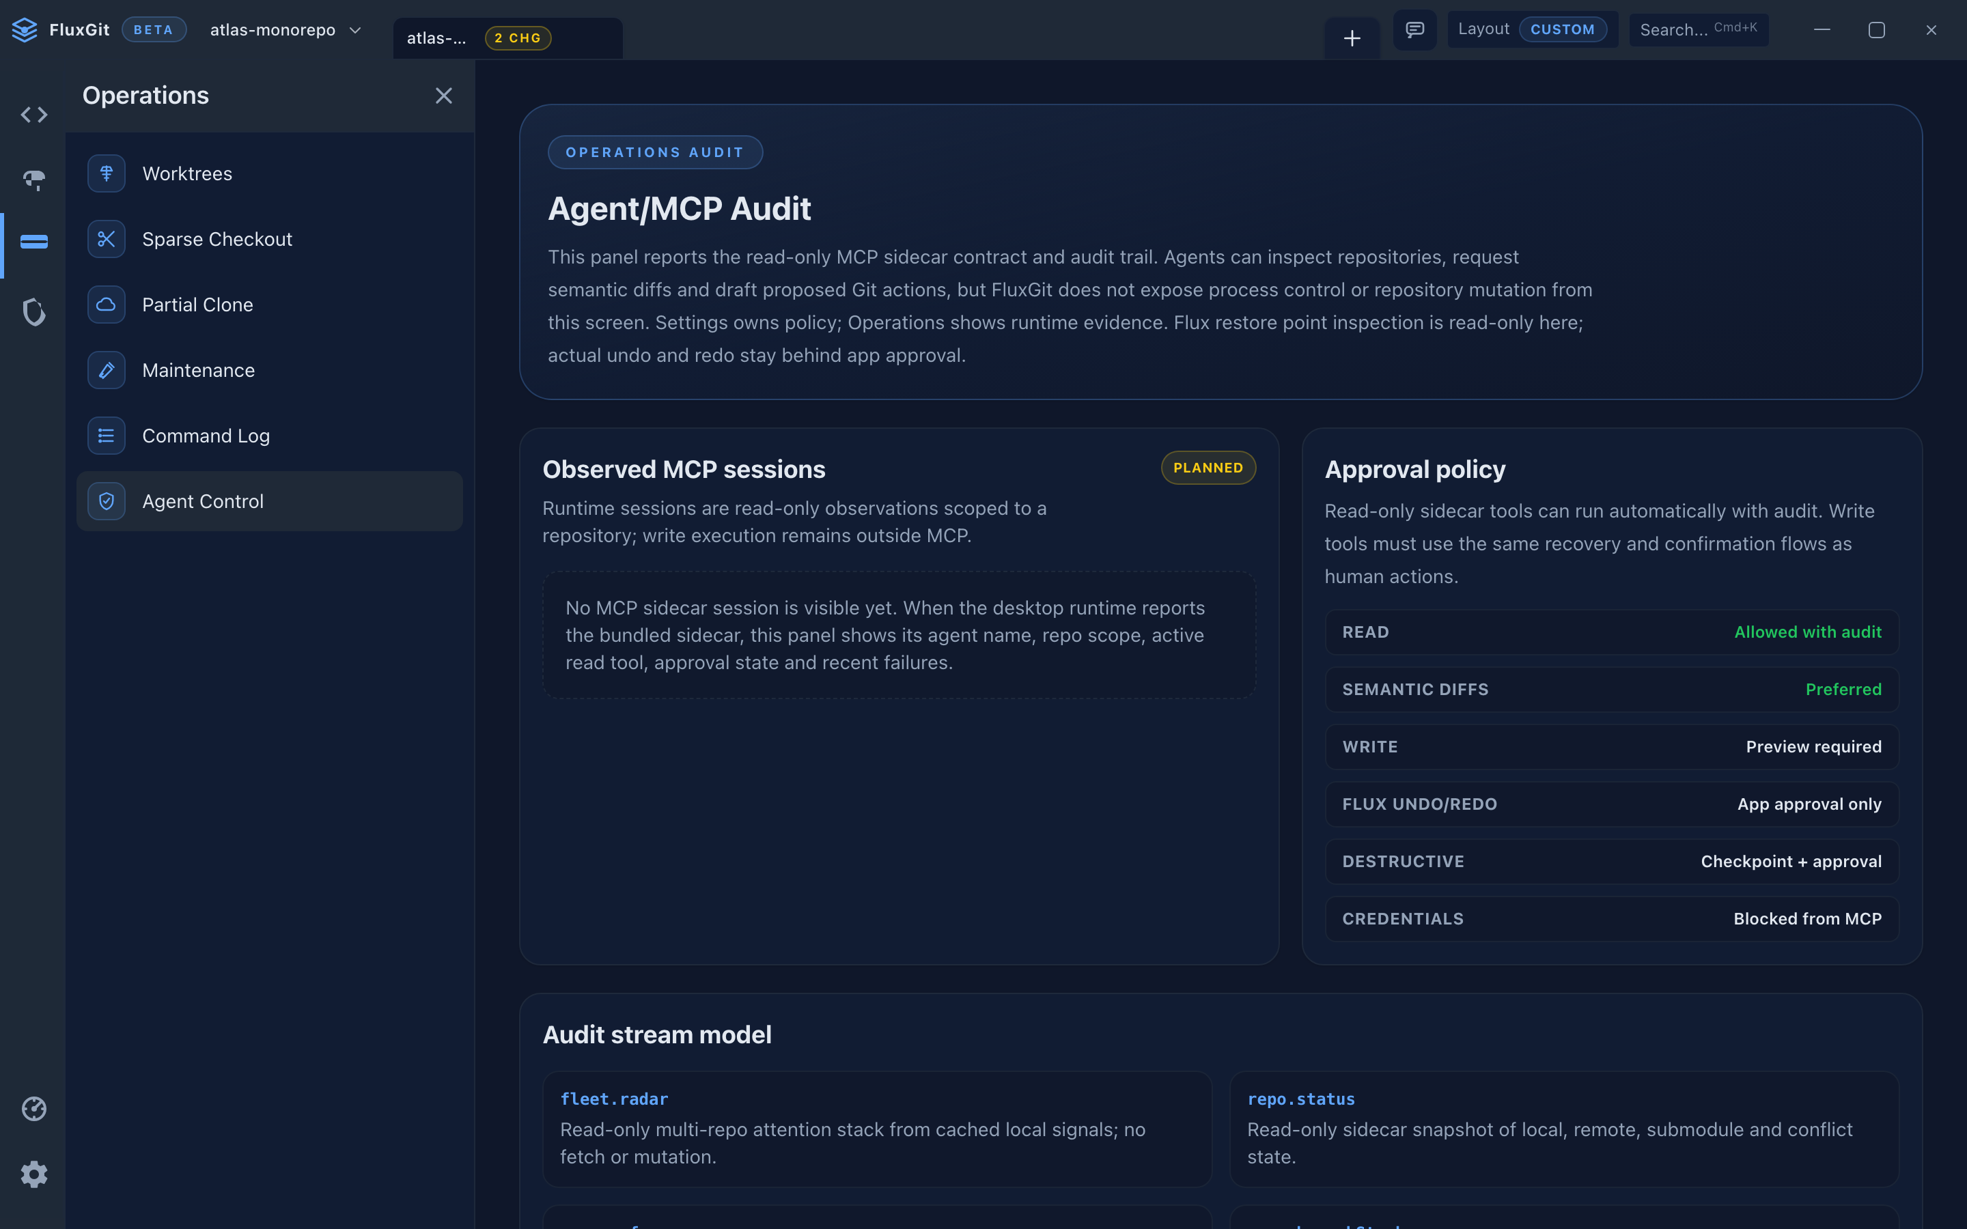Add a new tab with plus button

tap(1352, 38)
